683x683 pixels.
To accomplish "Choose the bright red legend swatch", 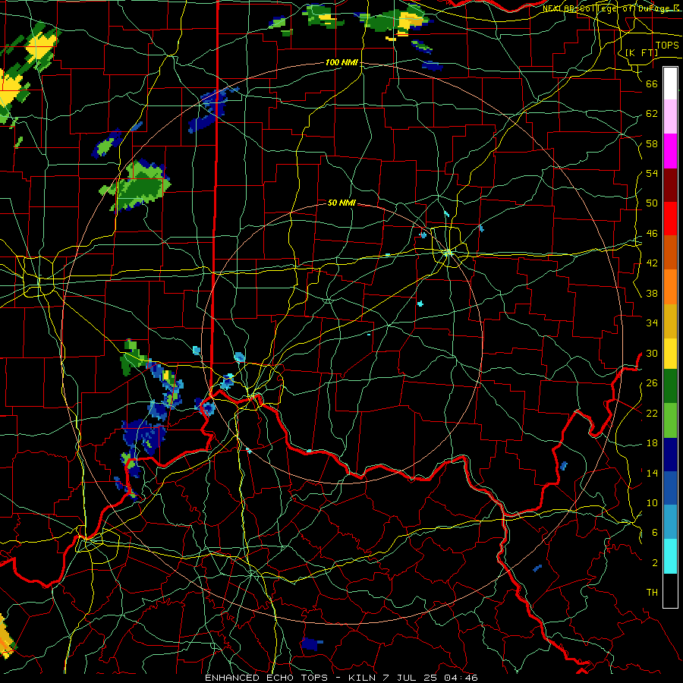I will 670,219.
